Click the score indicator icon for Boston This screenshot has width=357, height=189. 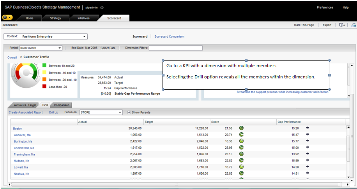click(x=242, y=128)
